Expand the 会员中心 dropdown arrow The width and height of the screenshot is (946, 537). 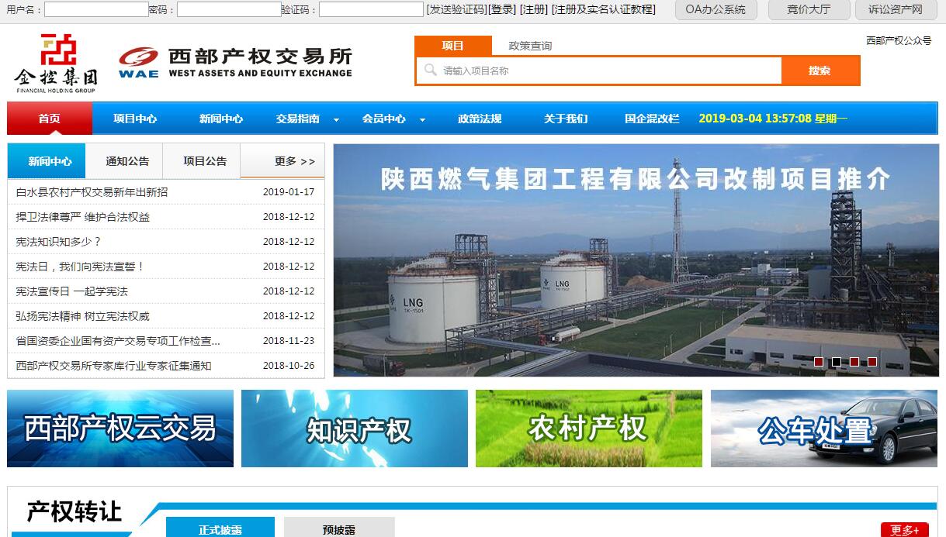point(422,119)
